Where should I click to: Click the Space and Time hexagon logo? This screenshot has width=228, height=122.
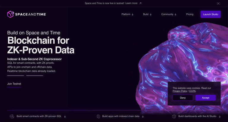[x=10, y=14]
